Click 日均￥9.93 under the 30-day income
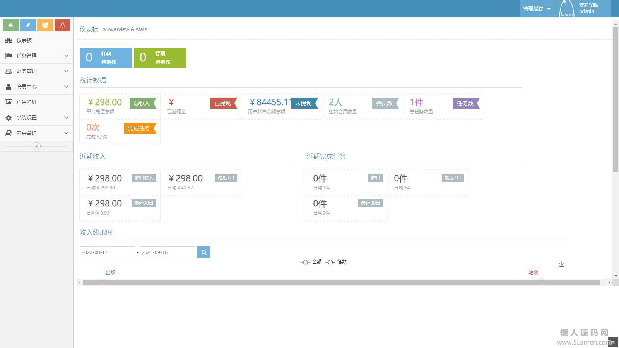Image resolution: width=619 pixels, height=348 pixels. tap(98, 213)
